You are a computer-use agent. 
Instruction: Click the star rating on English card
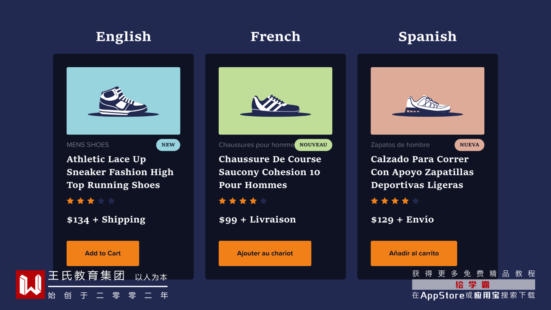(x=91, y=201)
